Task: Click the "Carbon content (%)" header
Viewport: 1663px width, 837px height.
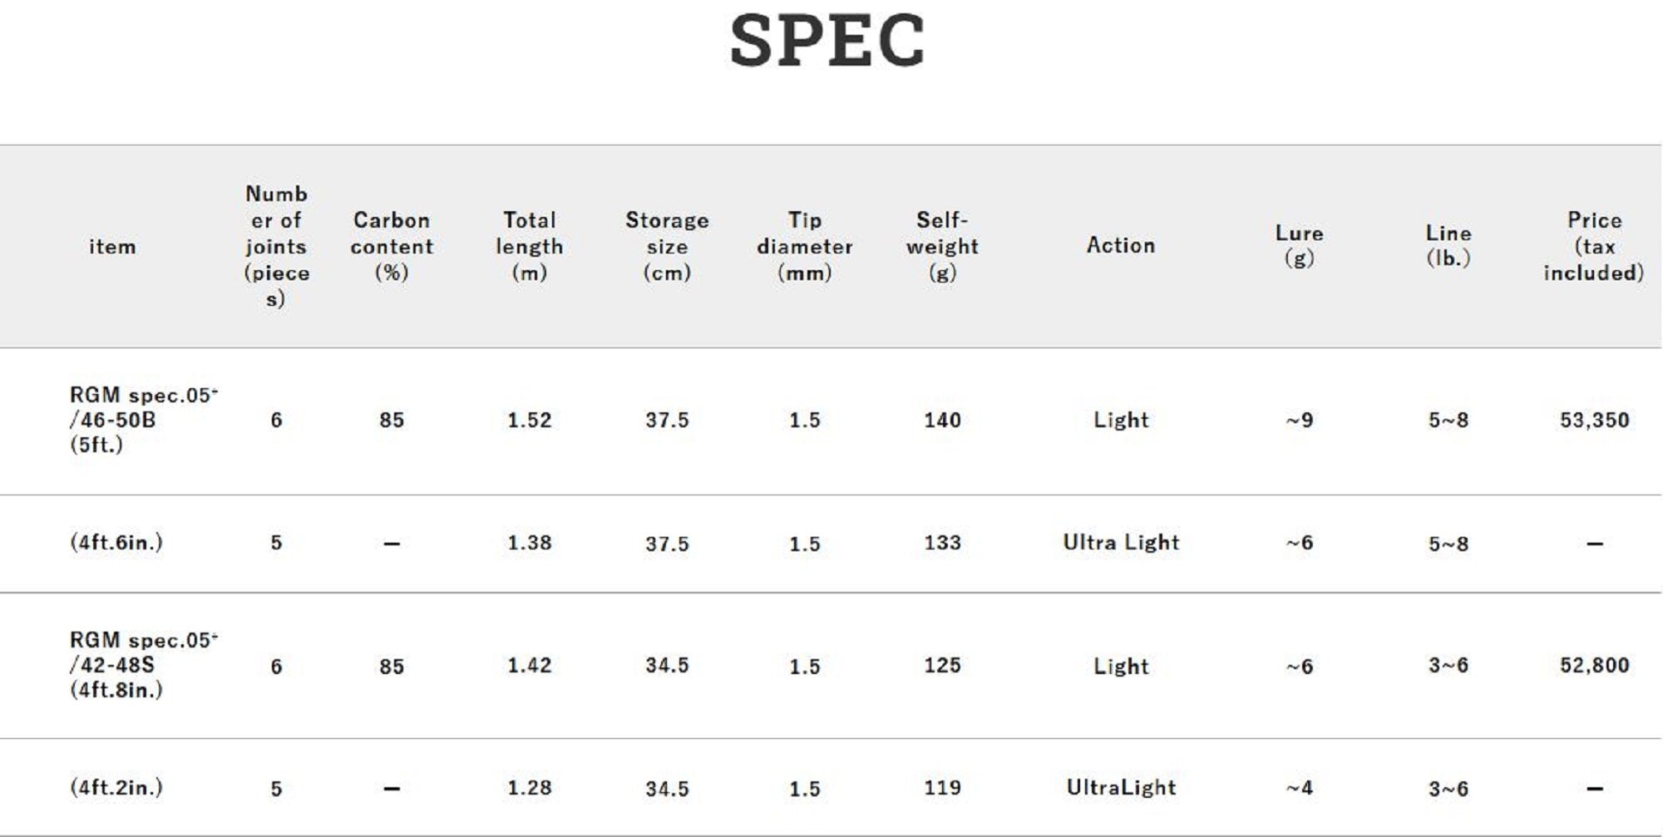Action: (392, 246)
